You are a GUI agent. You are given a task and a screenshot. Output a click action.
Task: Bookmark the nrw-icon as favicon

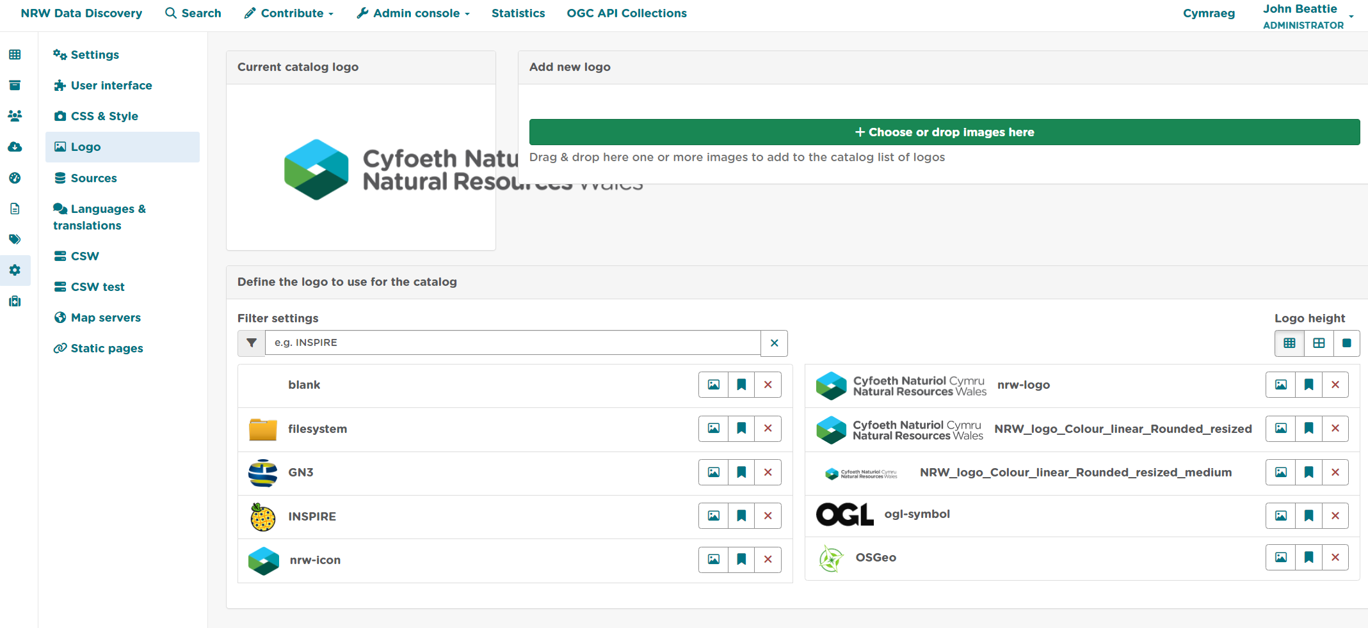click(x=741, y=560)
